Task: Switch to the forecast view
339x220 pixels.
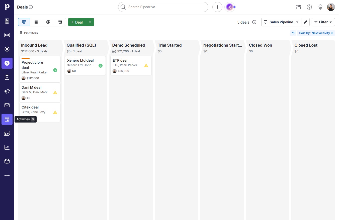Action: tap(48, 22)
